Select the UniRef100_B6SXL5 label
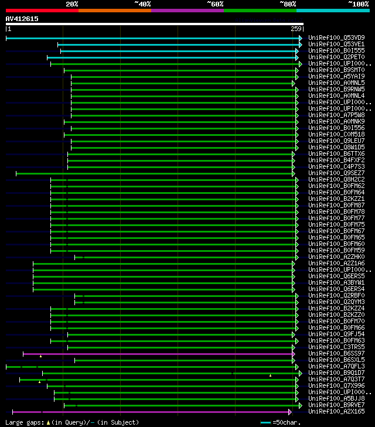Viewport: 375px width, 427px height. (x=336, y=360)
